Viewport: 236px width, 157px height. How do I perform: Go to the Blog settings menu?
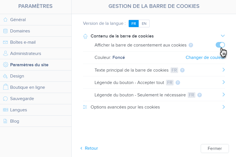15,121
